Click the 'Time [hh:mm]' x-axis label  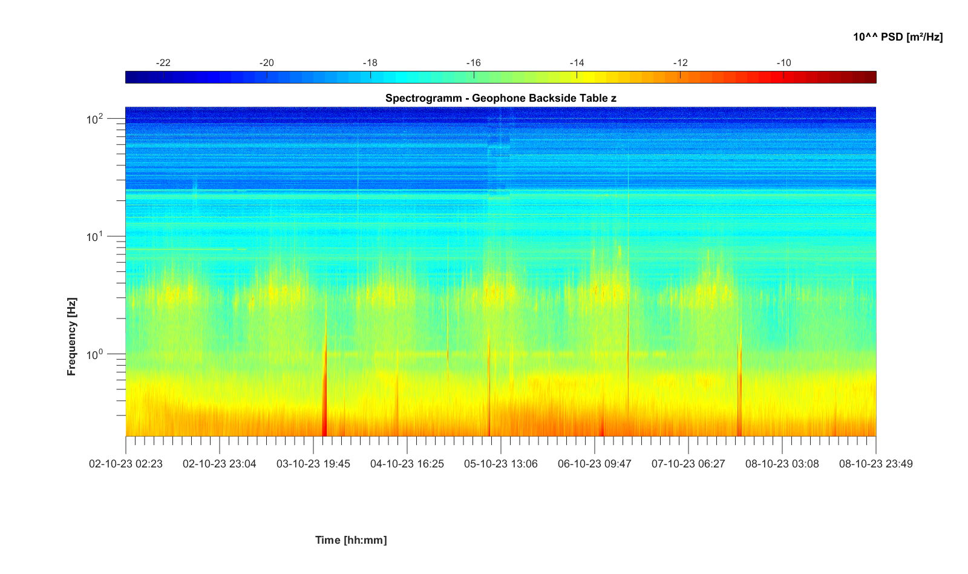pos(351,540)
